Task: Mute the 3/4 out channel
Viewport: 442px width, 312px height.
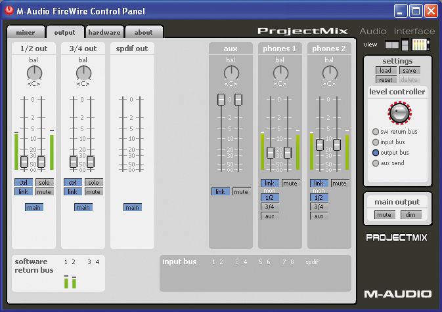Action: (x=93, y=191)
